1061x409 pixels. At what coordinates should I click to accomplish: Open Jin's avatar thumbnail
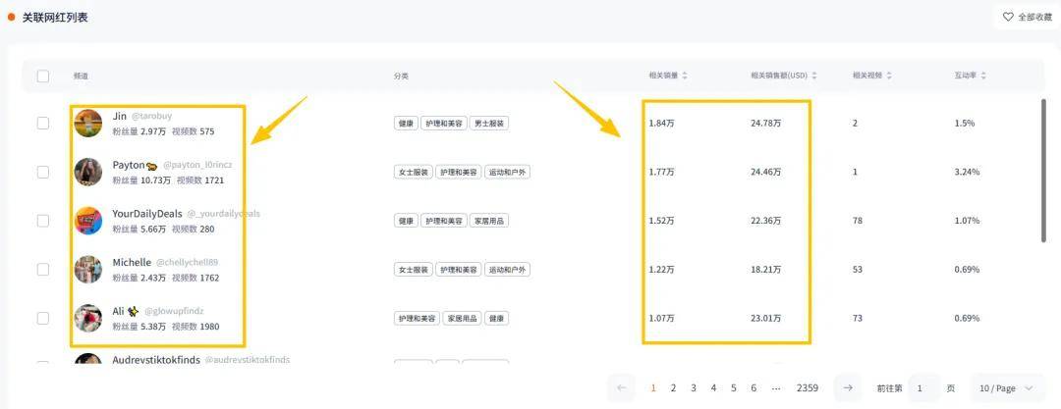coord(88,124)
